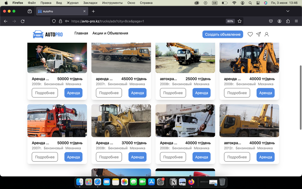The height and width of the screenshot is (189, 302).
Task: Open Firefox View icon beside tabs
Action: pos(30,11)
